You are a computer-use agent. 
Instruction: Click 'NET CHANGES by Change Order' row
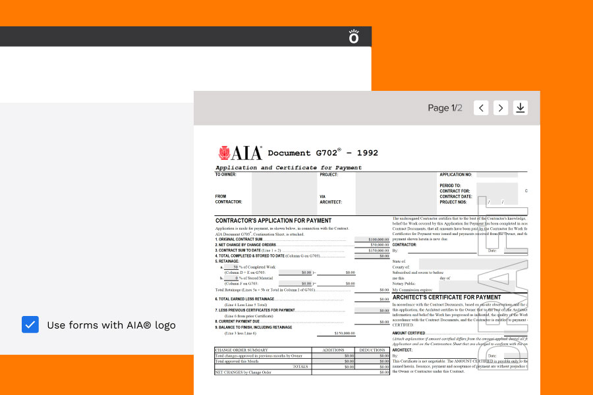[302, 373]
